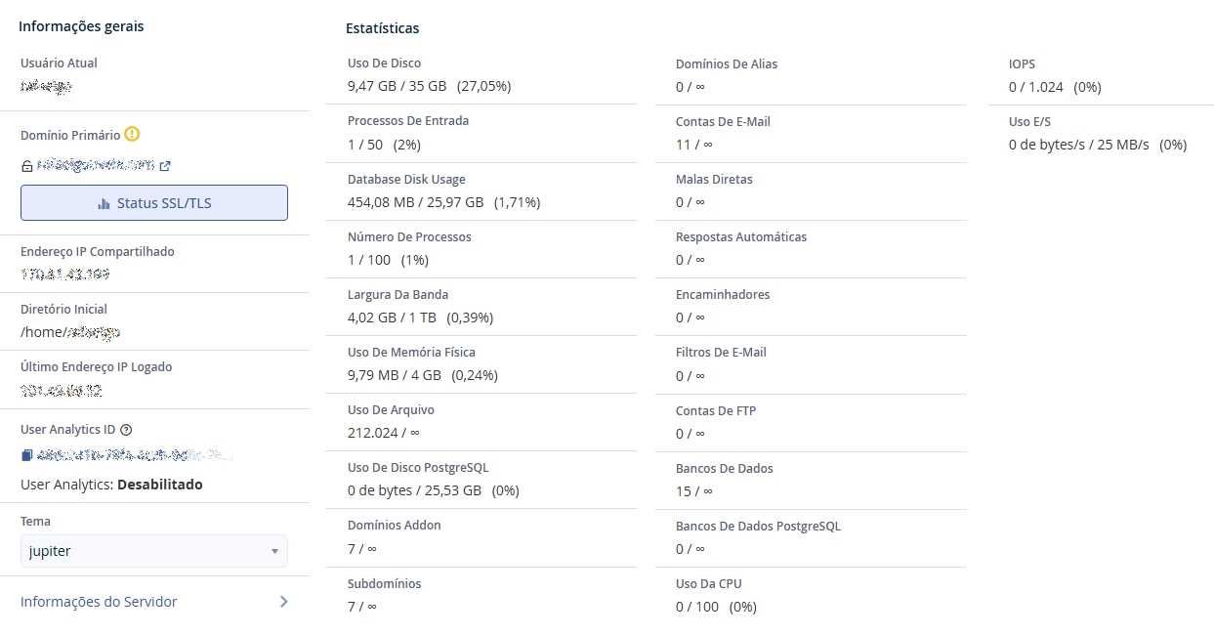
Task: Open the primary domain via external-link icon
Action: pos(165,166)
